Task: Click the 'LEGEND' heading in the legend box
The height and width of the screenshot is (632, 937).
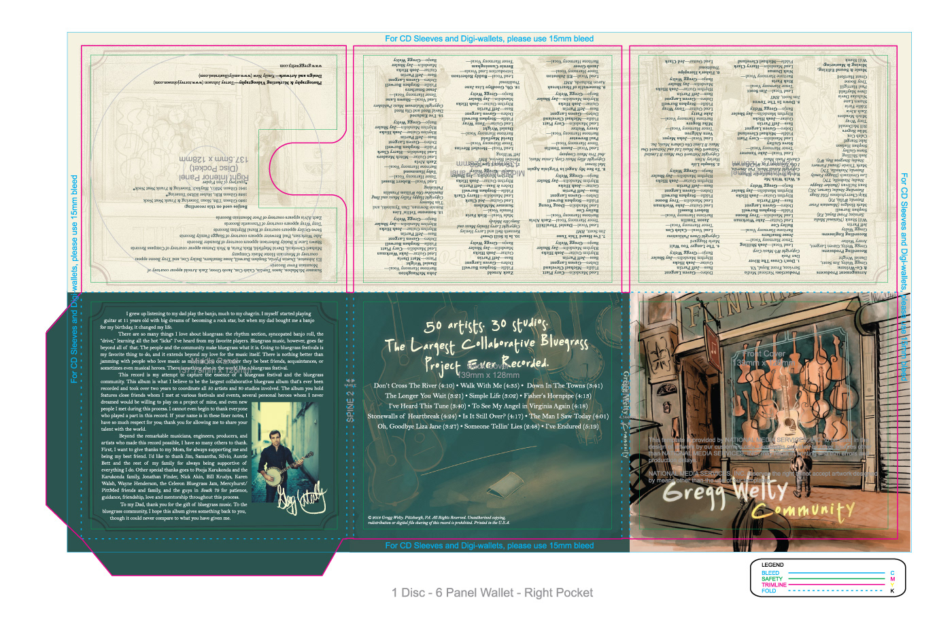Action: coord(772,565)
